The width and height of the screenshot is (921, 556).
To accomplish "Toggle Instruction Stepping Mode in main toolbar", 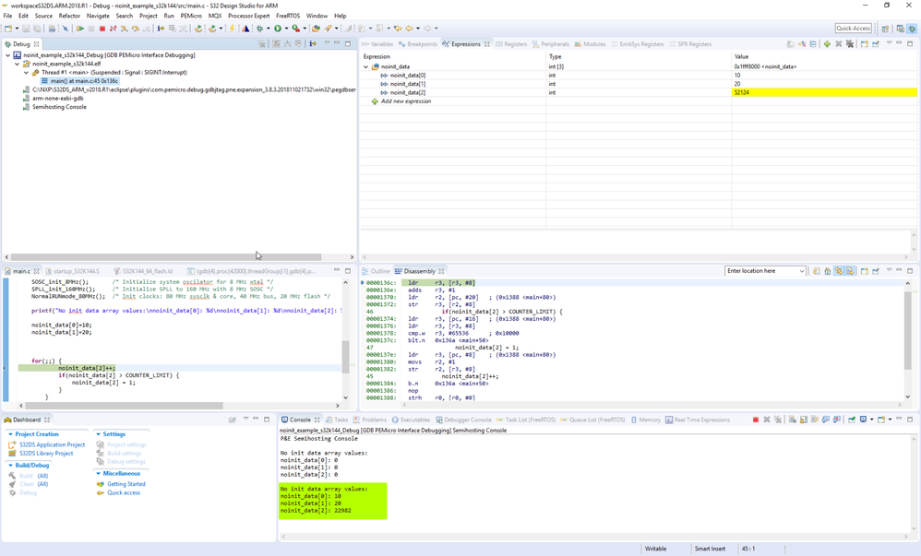I will (x=161, y=29).
